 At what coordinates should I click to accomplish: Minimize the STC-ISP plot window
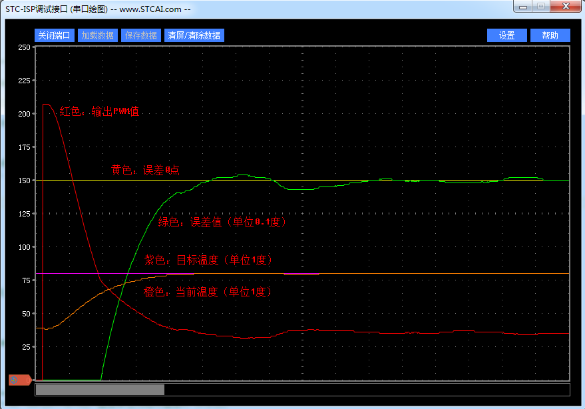(x=523, y=6)
